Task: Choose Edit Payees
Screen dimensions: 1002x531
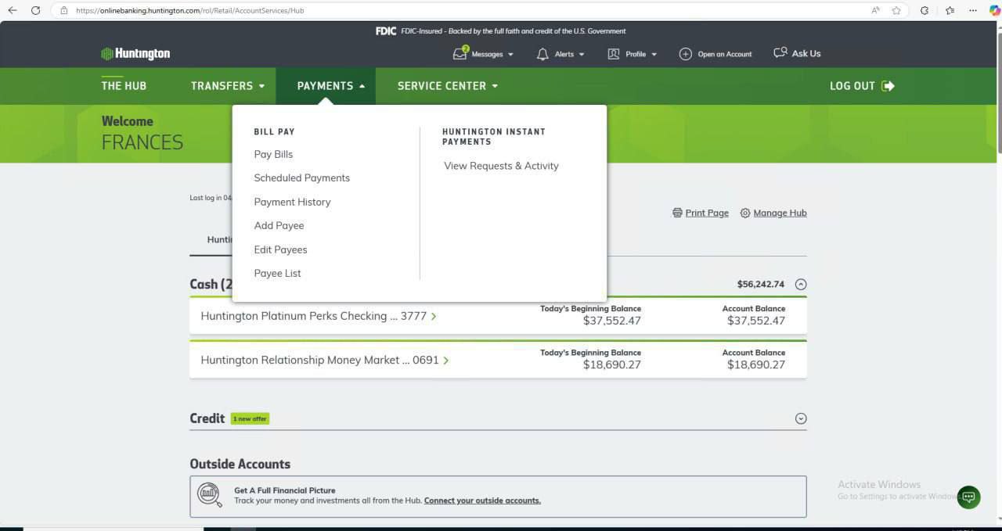Action: coord(280,249)
